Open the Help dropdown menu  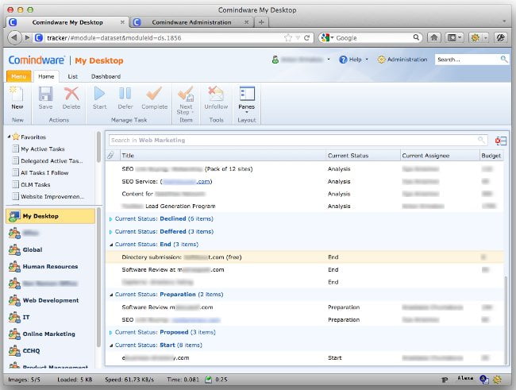pyautogui.click(x=353, y=60)
